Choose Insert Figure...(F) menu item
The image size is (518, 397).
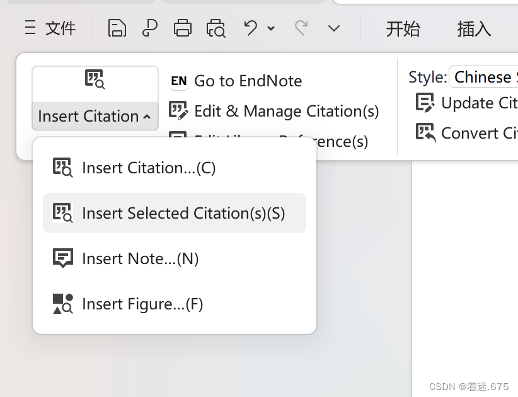coord(175,304)
